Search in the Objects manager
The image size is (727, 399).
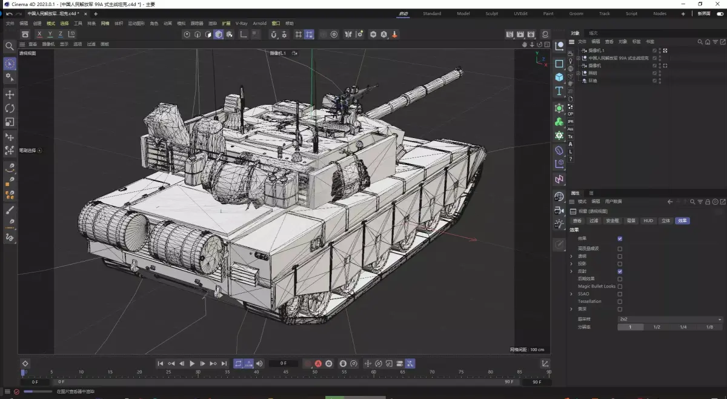coord(700,42)
